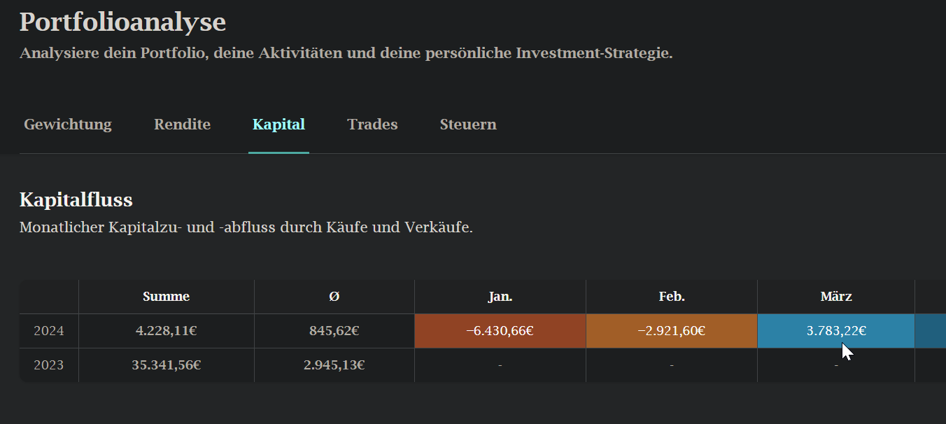The image size is (946, 424).
Task: Switch to the Gewichtung tab
Action: (x=68, y=125)
